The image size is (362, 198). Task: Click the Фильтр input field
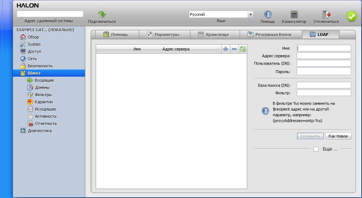pos(323,93)
